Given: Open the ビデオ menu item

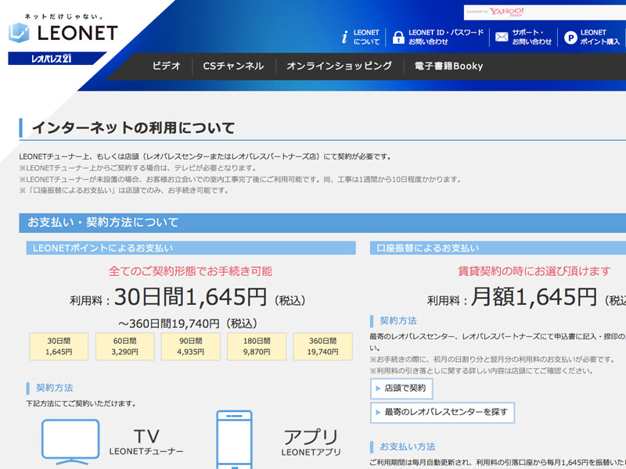Looking at the screenshot, I should tap(166, 66).
